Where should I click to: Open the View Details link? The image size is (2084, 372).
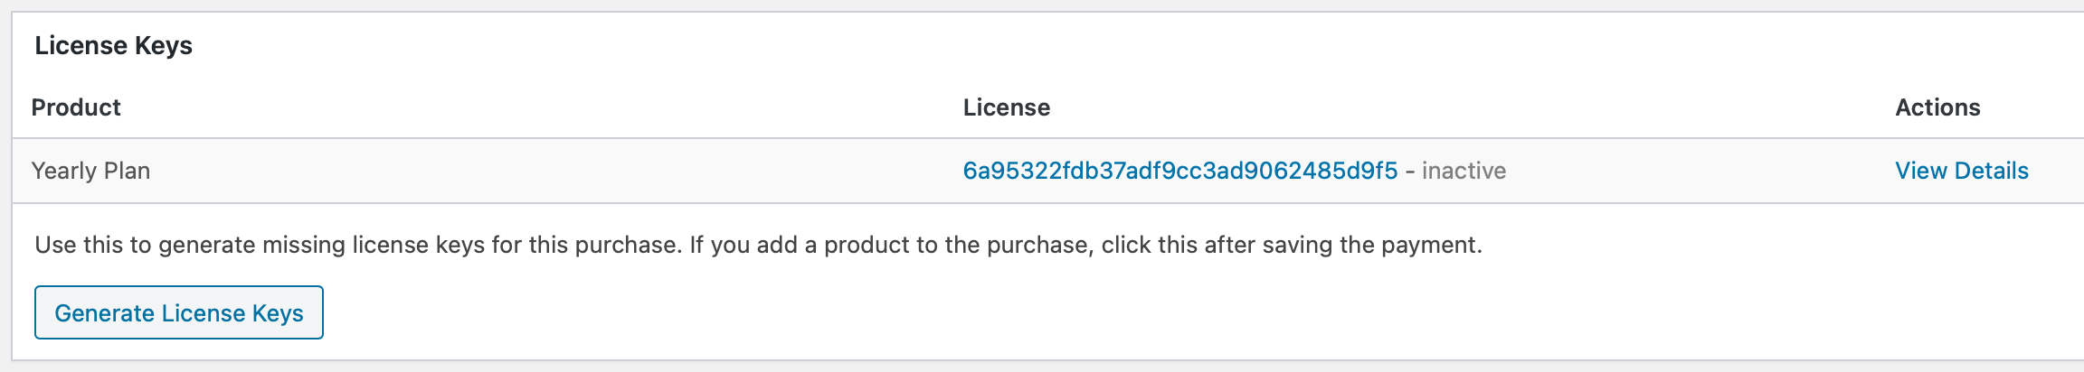[x=1961, y=171]
